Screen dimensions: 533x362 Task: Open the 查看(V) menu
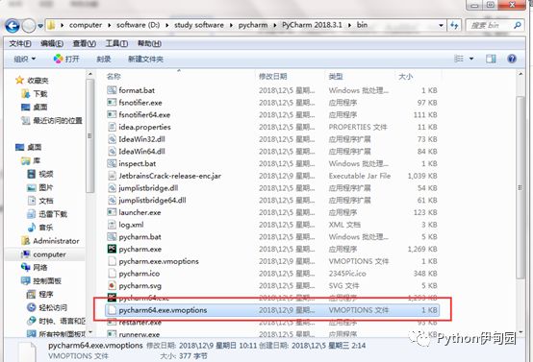coord(85,44)
